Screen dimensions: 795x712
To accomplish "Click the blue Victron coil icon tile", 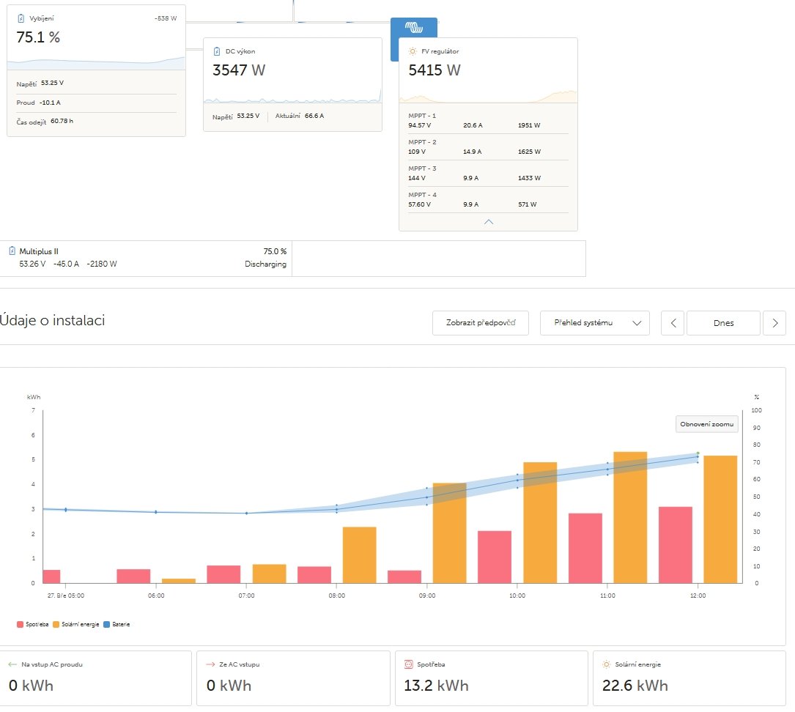I will pos(414,29).
